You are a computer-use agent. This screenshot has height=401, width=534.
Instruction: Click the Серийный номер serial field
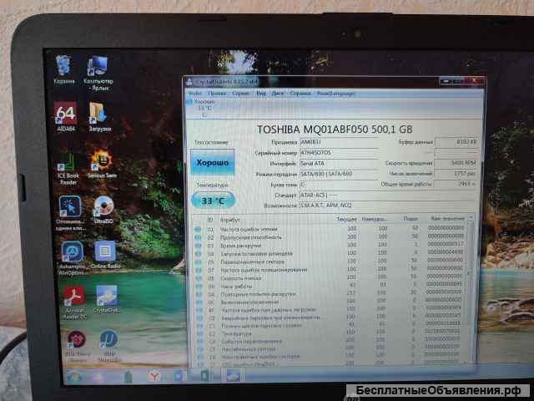tap(340, 153)
